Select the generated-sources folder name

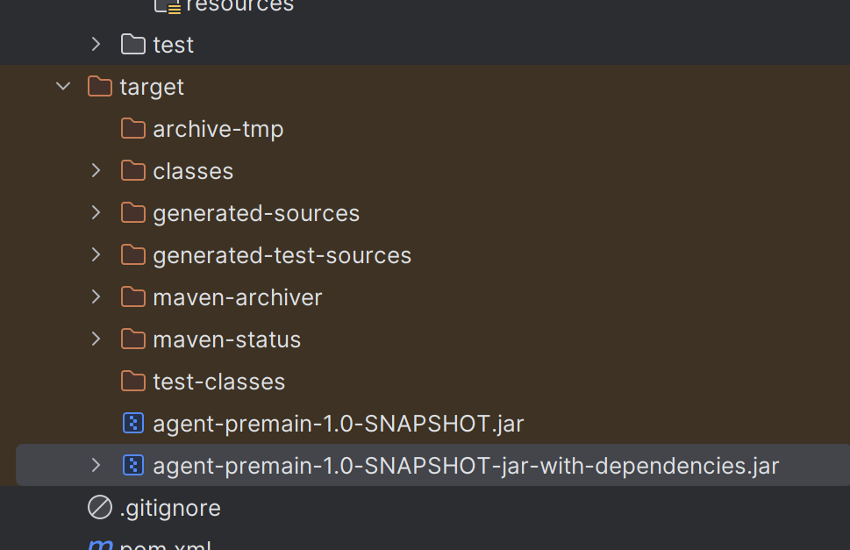pos(256,213)
